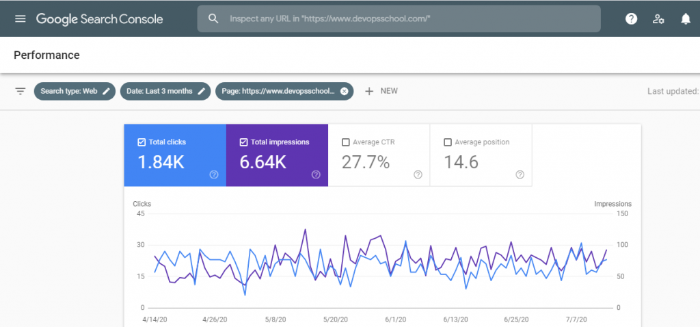Click the plus icon beside NEW
The width and height of the screenshot is (700, 327).
368,91
